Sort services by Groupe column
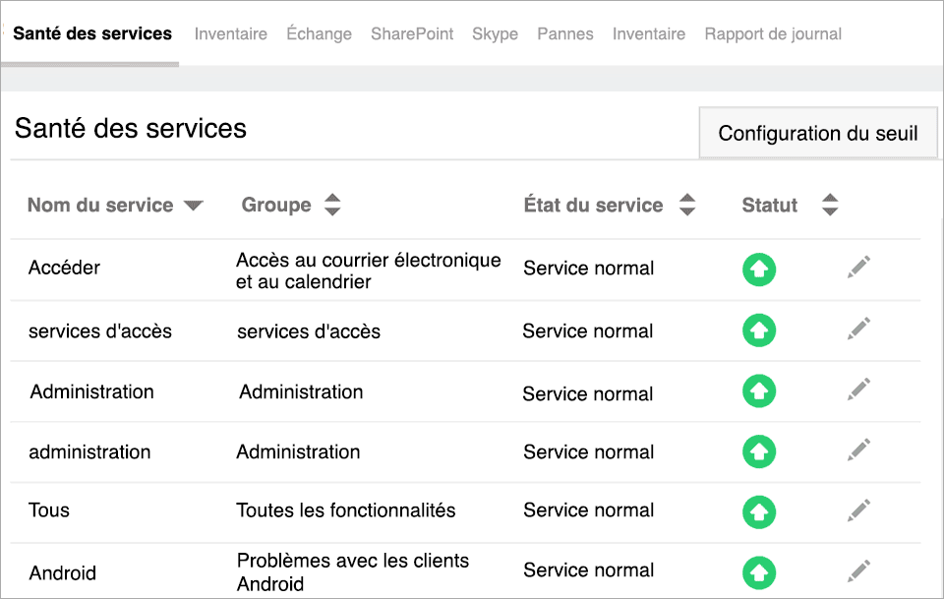Viewport: 944px width, 599px height. (x=332, y=205)
